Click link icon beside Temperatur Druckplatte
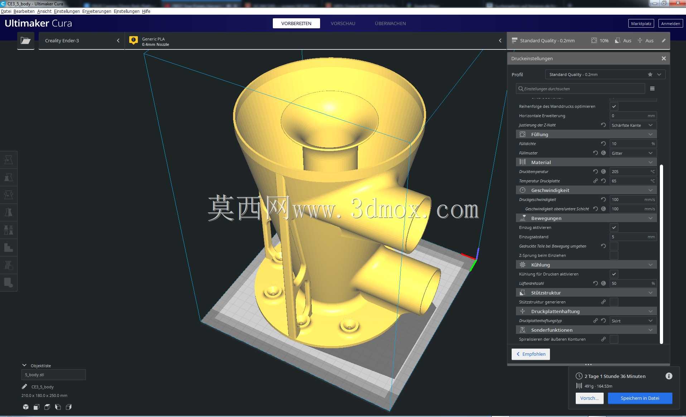Image resolution: width=686 pixels, height=417 pixels. pos(595,181)
